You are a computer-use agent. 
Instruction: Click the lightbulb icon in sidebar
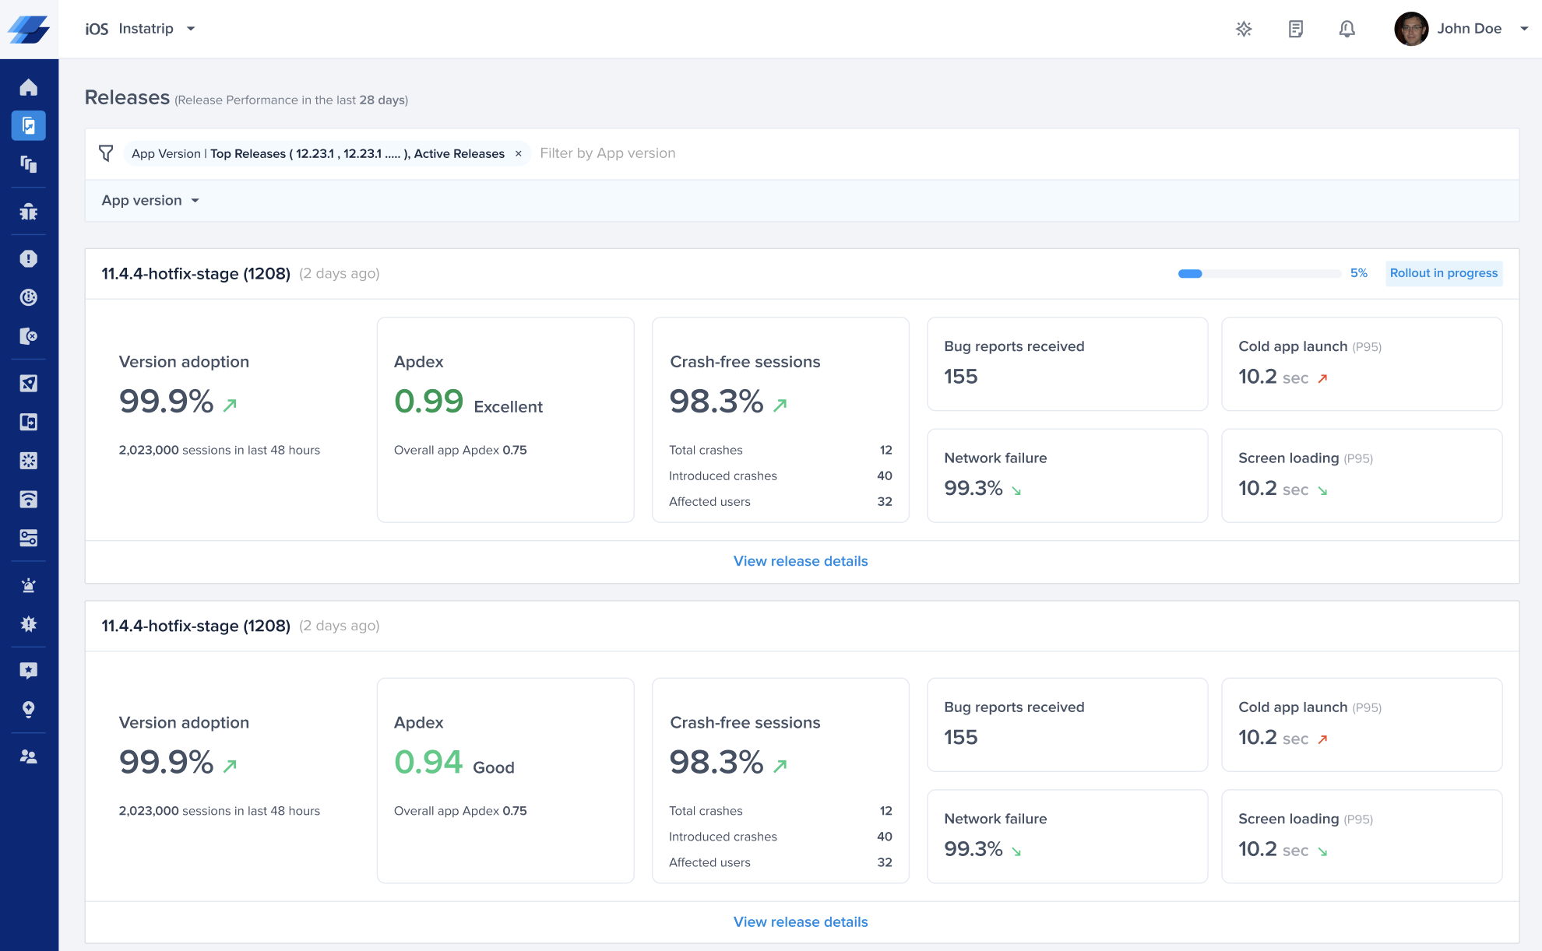point(29,710)
